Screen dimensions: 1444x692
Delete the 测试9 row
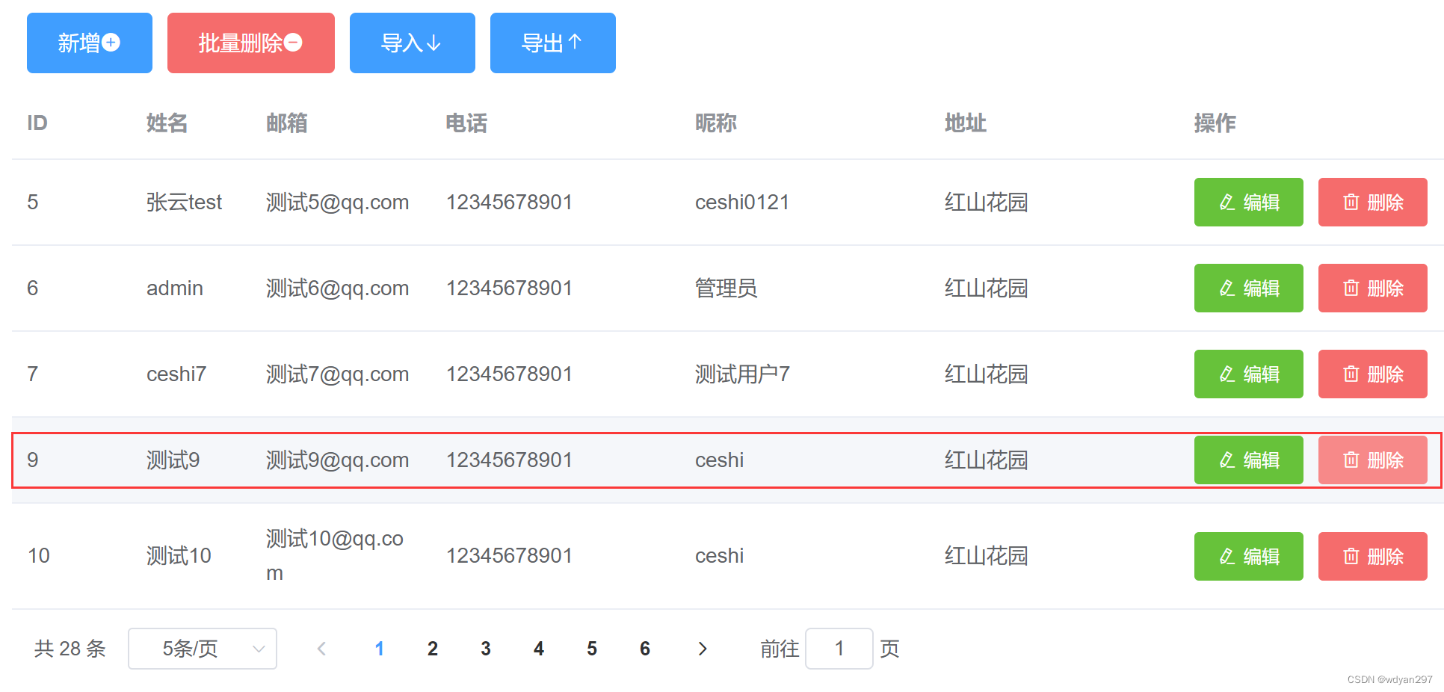tap(1372, 460)
